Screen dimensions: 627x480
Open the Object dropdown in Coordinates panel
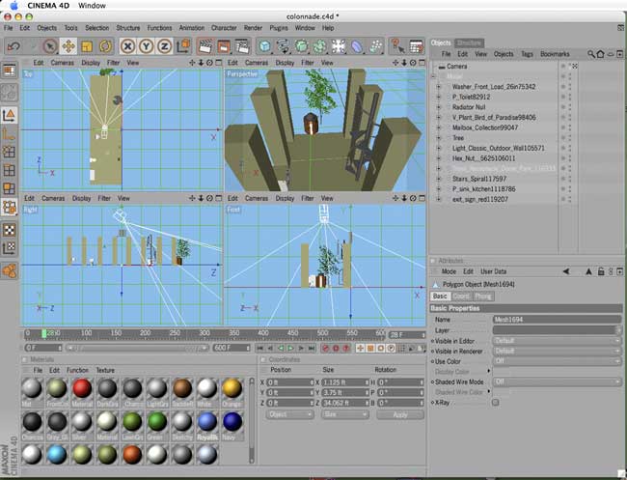[290, 414]
